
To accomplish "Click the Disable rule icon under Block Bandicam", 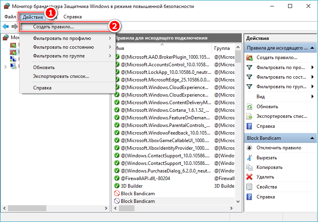I will point(249,148).
